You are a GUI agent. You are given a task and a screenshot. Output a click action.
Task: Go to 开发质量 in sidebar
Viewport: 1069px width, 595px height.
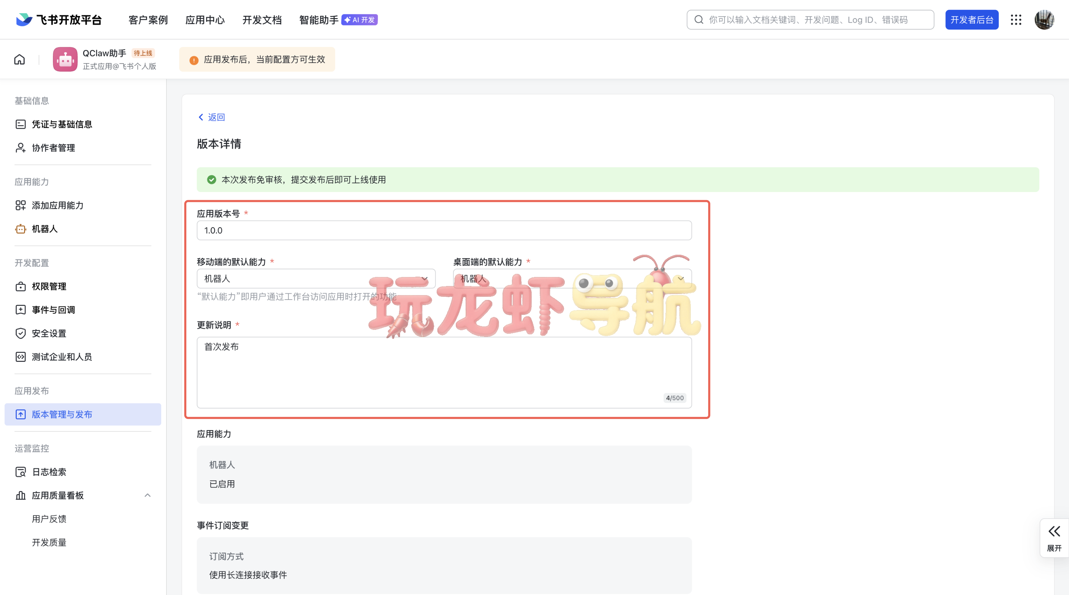49,542
